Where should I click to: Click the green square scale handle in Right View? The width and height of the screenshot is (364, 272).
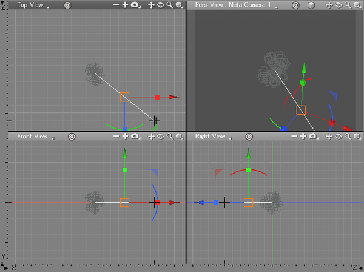click(248, 170)
